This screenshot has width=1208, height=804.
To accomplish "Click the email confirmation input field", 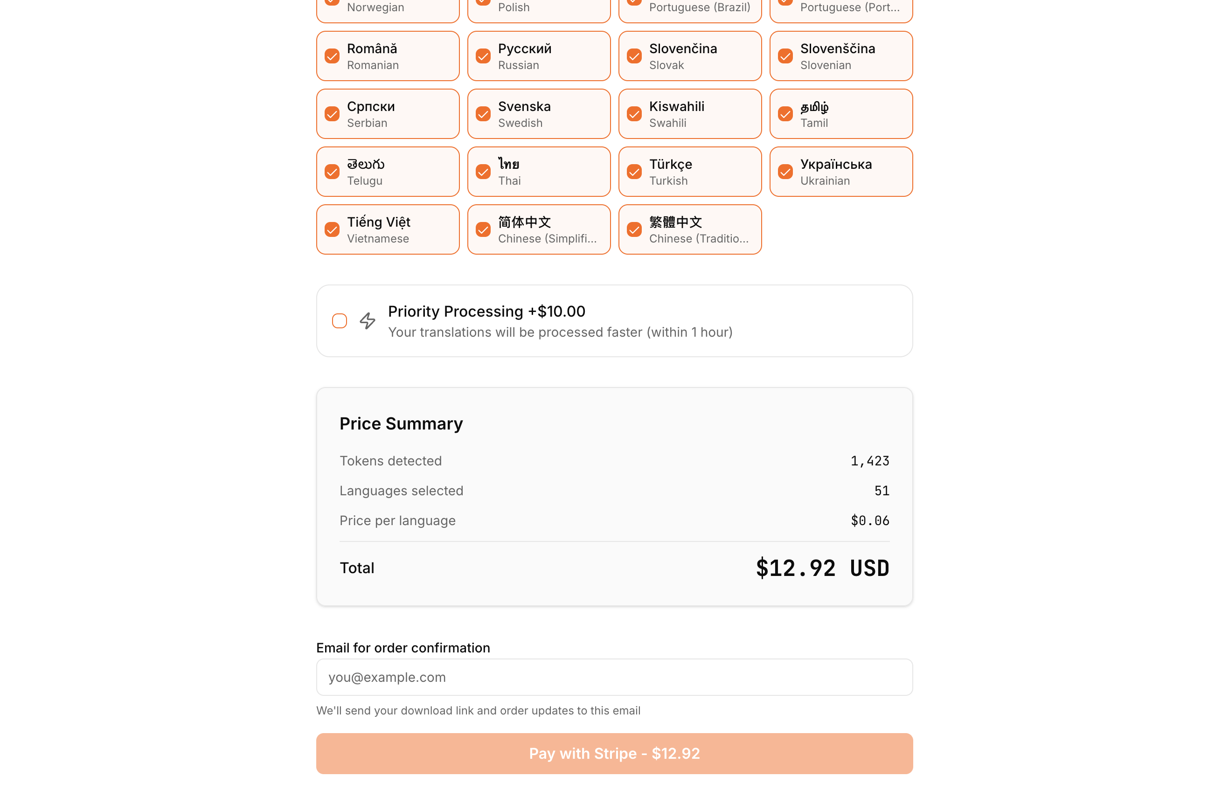I will click(x=614, y=677).
